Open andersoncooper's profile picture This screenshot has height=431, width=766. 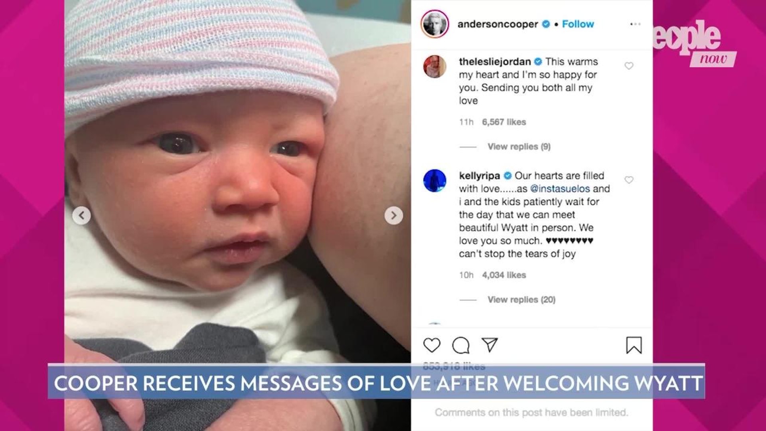[x=434, y=24]
